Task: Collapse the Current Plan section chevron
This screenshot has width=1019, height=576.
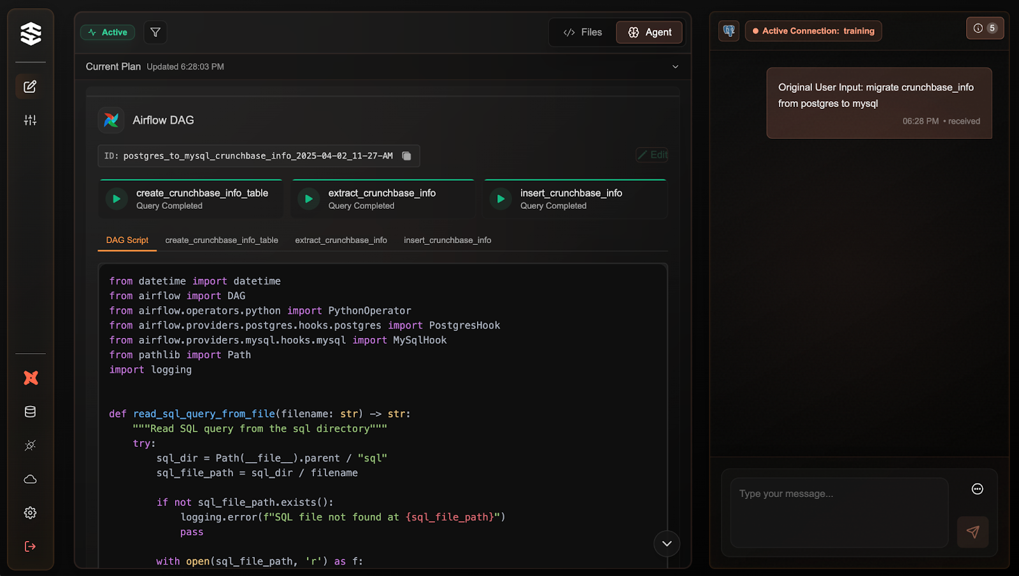Action: [x=675, y=67]
